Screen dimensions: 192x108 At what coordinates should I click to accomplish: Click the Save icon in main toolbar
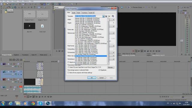(7, 4)
